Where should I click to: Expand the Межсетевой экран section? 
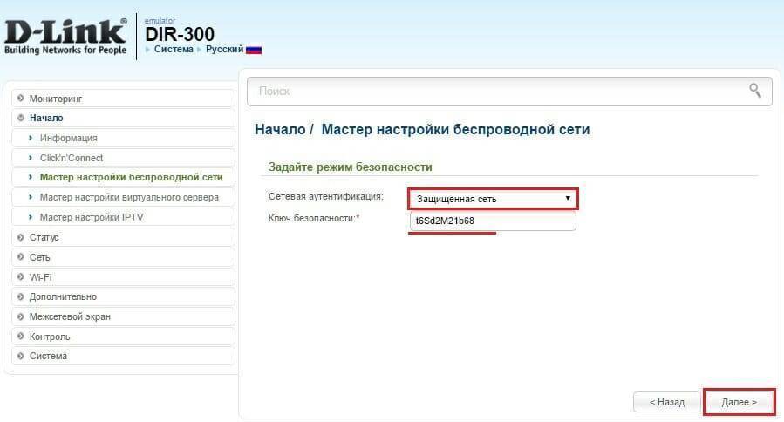pos(70,316)
